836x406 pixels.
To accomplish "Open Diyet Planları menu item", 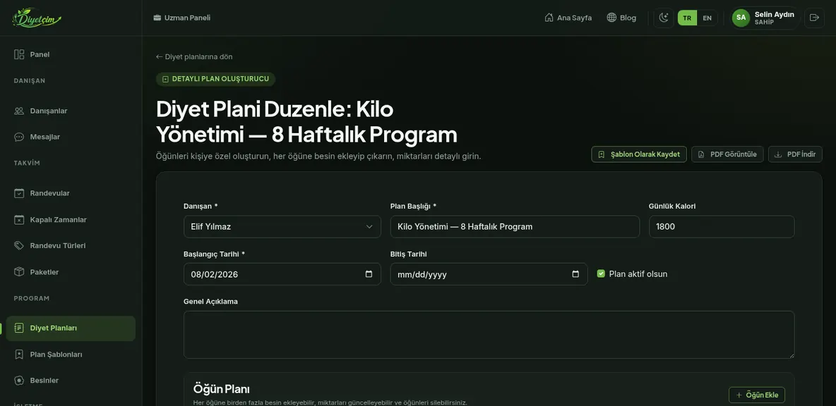I will [71, 328].
